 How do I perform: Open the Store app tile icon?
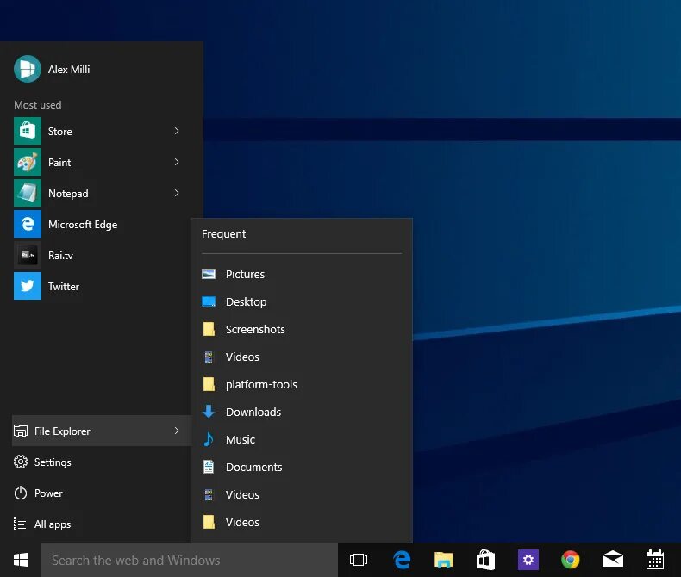pos(28,131)
